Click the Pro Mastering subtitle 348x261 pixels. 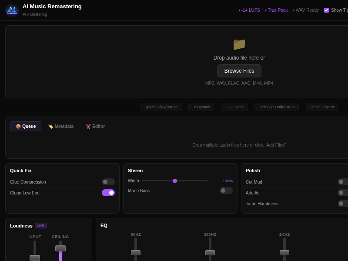(x=35, y=14)
